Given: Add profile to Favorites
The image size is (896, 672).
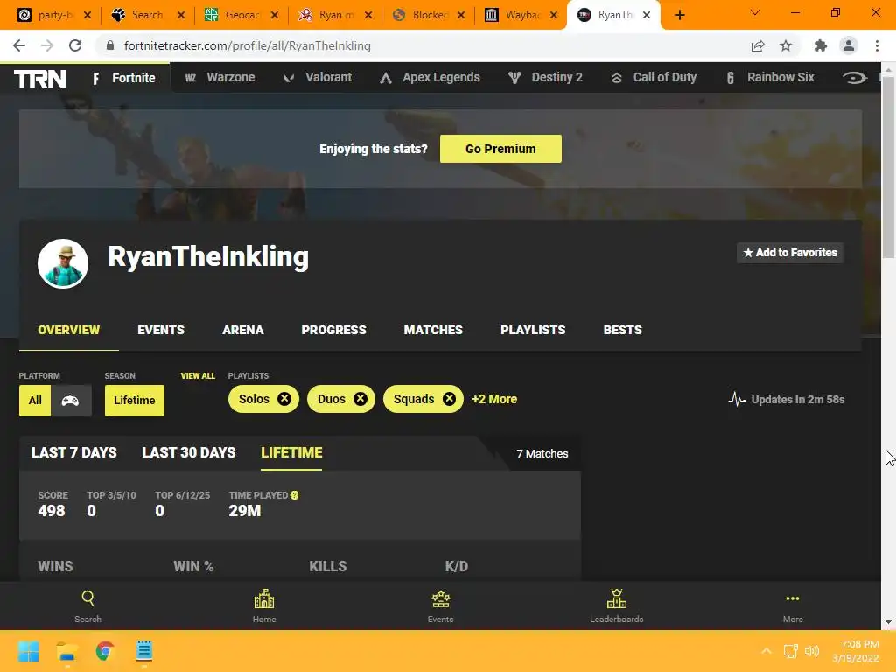Looking at the screenshot, I should [790, 253].
